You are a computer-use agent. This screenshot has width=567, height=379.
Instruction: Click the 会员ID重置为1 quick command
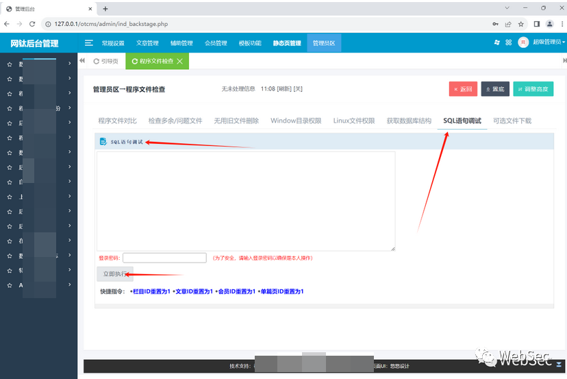pos(236,291)
